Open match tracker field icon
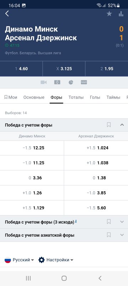128x286 pixels. click(x=57, y=82)
